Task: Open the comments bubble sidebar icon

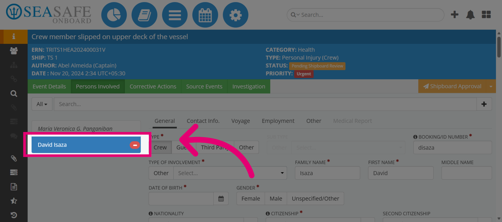Action: coord(14,136)
